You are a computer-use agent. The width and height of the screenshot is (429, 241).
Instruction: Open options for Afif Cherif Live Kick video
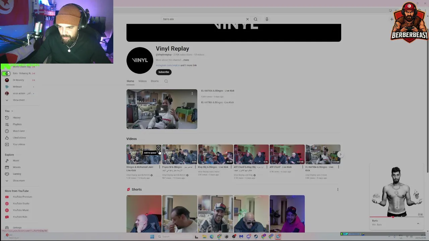click(303, 167)
